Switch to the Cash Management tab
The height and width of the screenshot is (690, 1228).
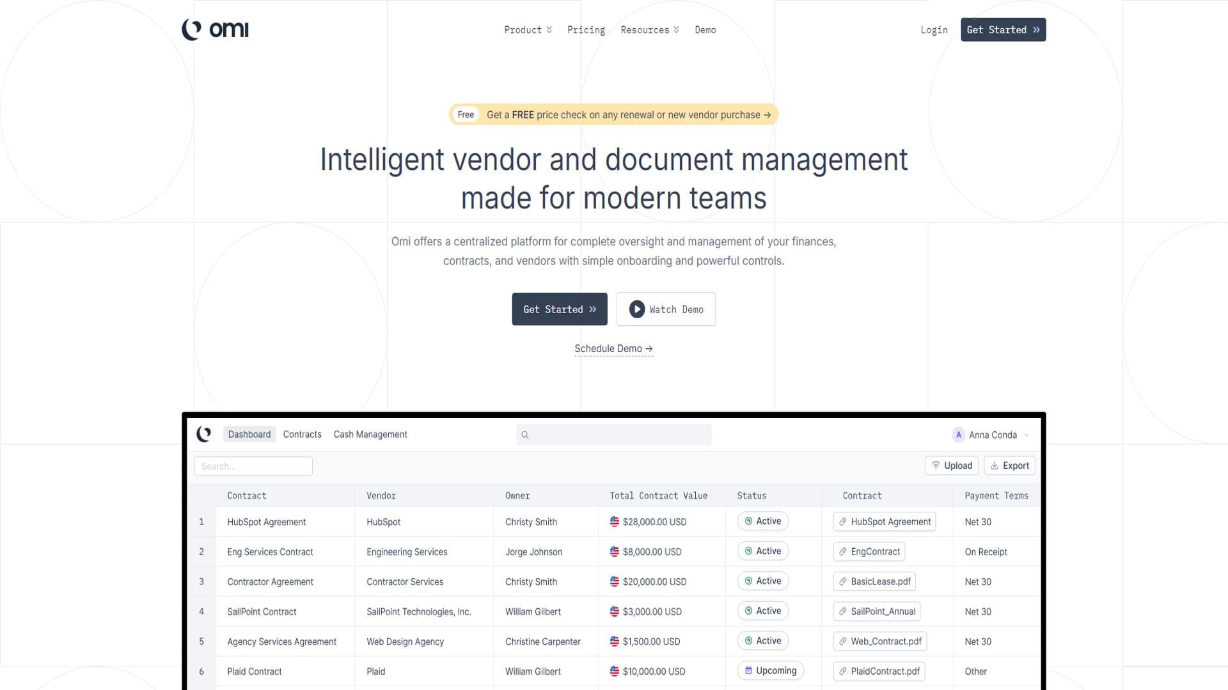pyautogui.click(x=370, y=434)
